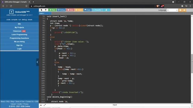193x108 pixels.
Task: Open the FAQ footer link
Action: tap(8, 101)
